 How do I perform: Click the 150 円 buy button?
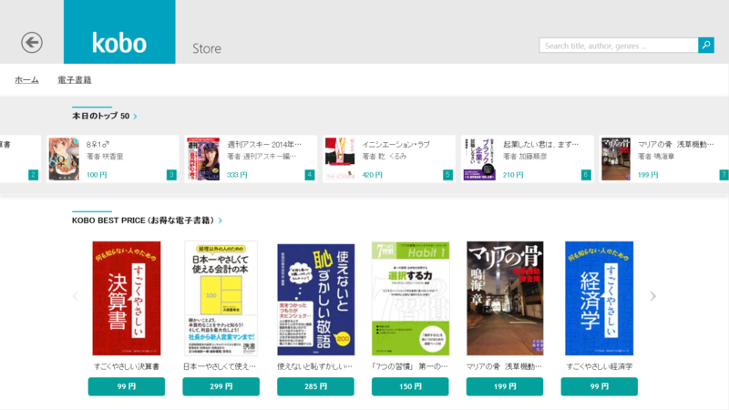pyautogui.click(x=410, y=386)
